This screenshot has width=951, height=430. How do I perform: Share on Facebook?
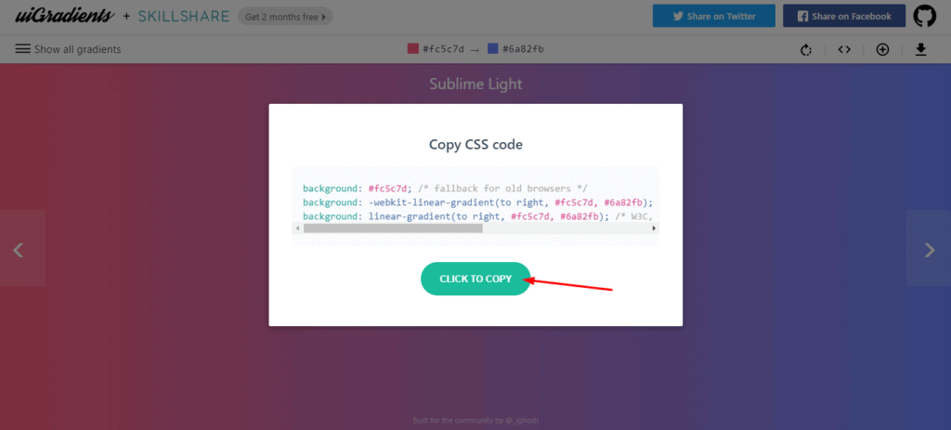coord(843,16)
